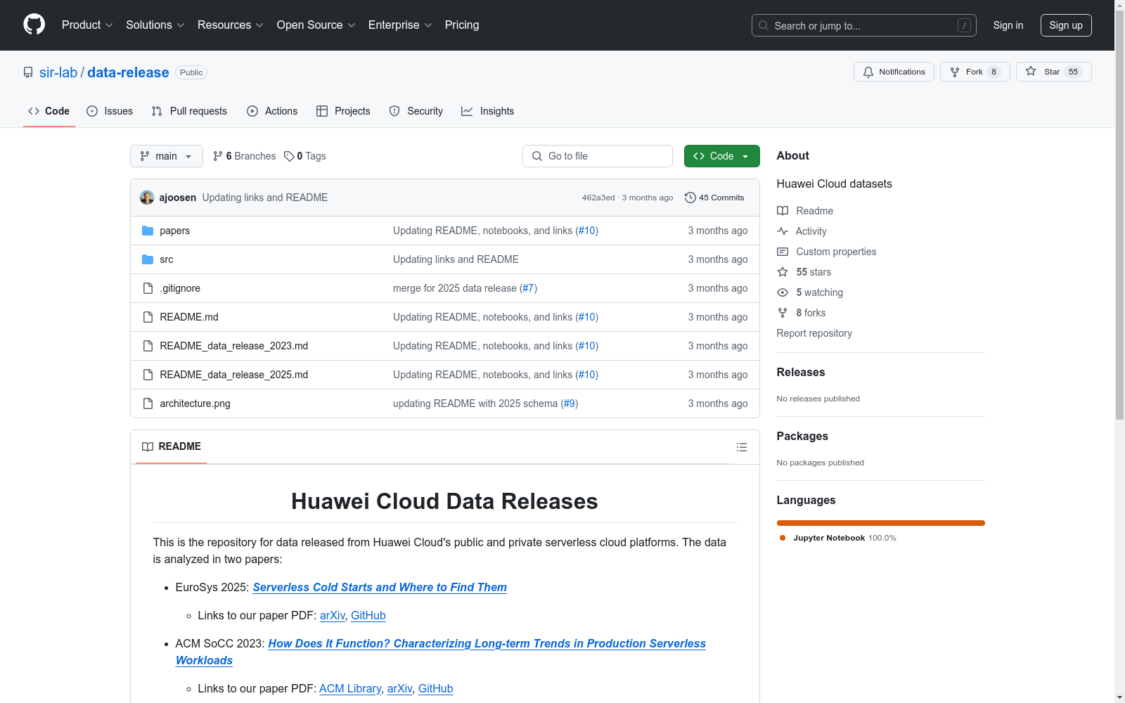The width and height of the screenshot is (1125, 703).
Task: Open the Actions tab
Action: (x=272, y=111)
